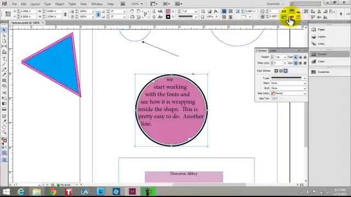351x197 pixels.
Task: Set projecting cap in Stroke panel
Action: point(305,57)
